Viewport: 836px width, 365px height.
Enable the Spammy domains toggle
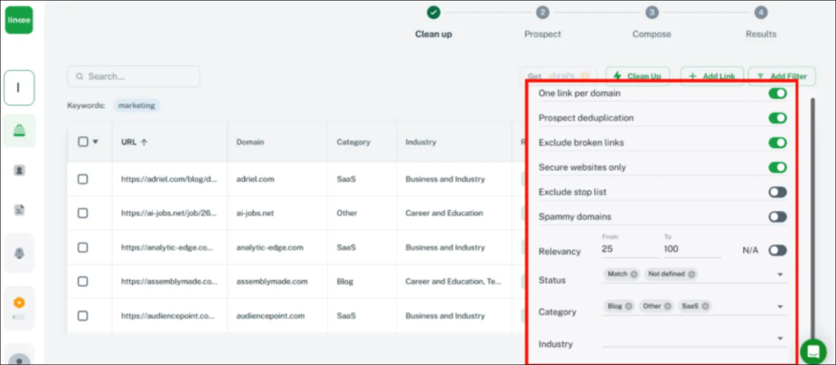click(x=777, y=216)
